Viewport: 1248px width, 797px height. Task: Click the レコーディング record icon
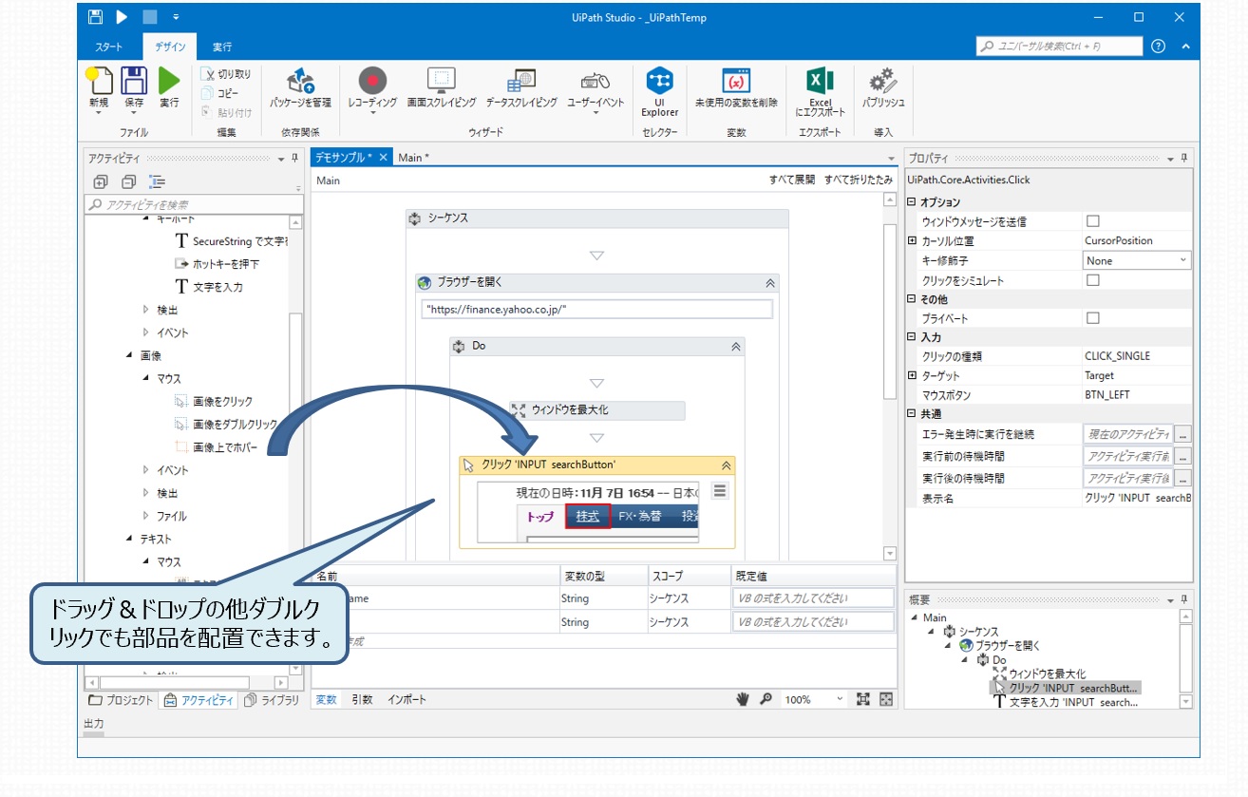pos(372,82)
